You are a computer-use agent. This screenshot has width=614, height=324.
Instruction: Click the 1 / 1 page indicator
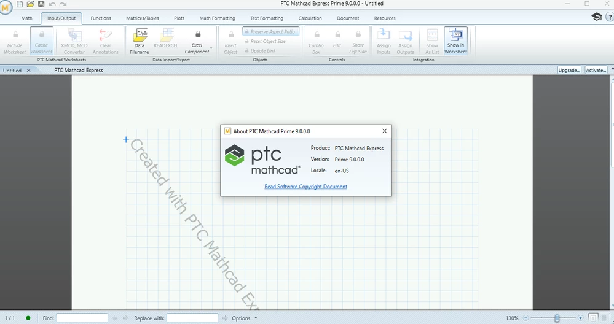tap(10, 318)
